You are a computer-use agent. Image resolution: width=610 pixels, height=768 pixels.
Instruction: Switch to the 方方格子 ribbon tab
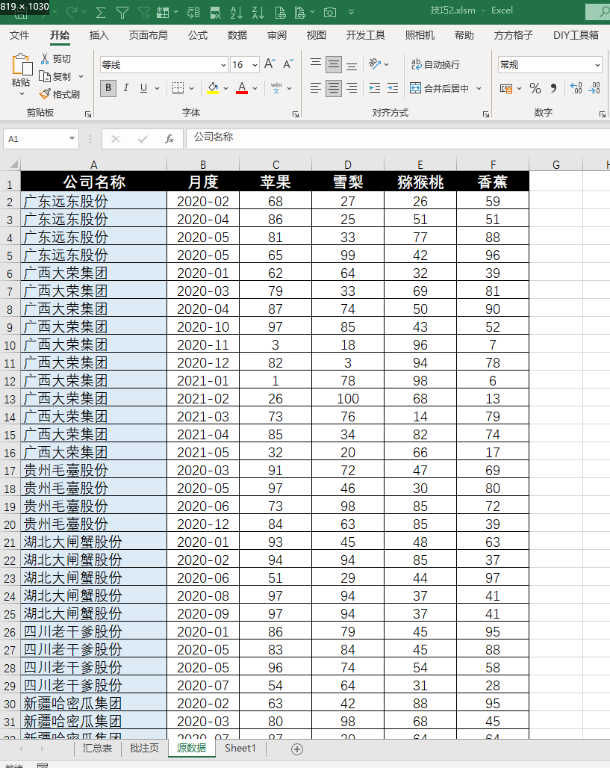point(513,35)
